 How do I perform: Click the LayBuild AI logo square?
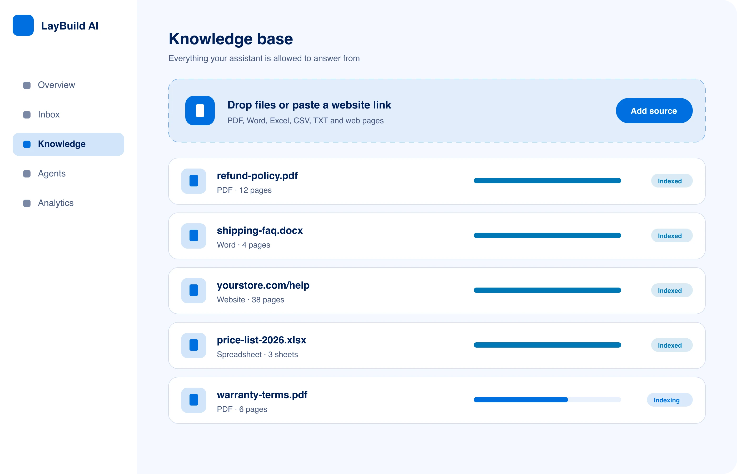click(x=23, y=25)
